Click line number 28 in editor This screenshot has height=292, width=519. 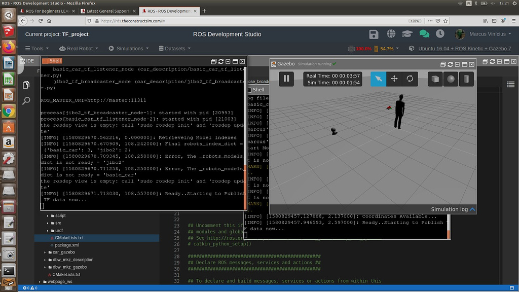coord(177,257)
